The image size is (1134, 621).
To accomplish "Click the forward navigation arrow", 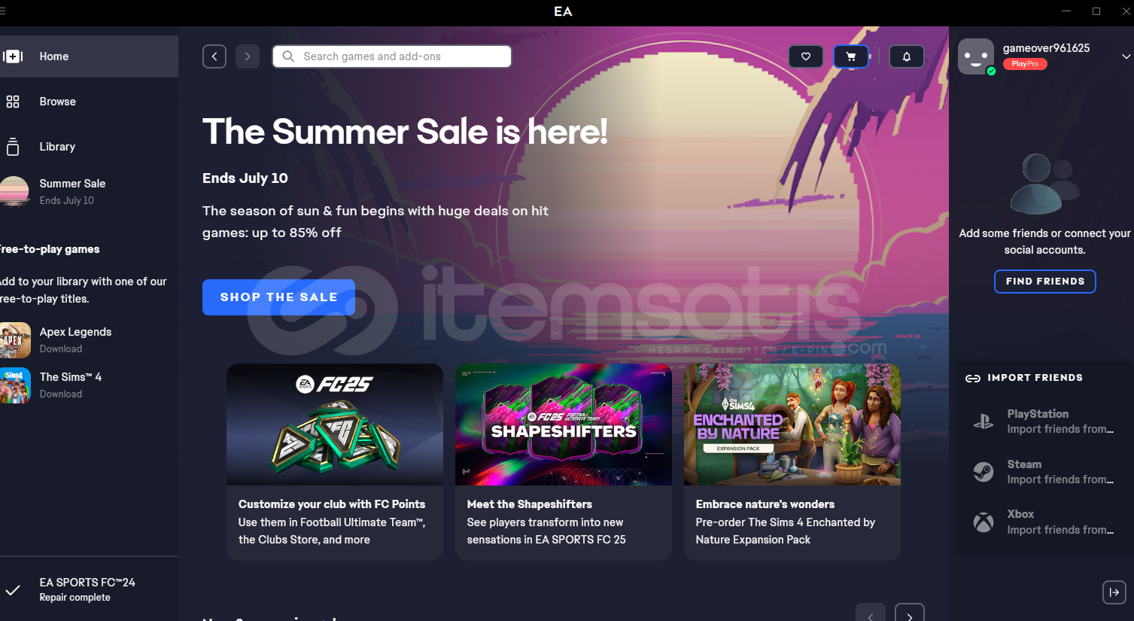I will click(248, 56).
